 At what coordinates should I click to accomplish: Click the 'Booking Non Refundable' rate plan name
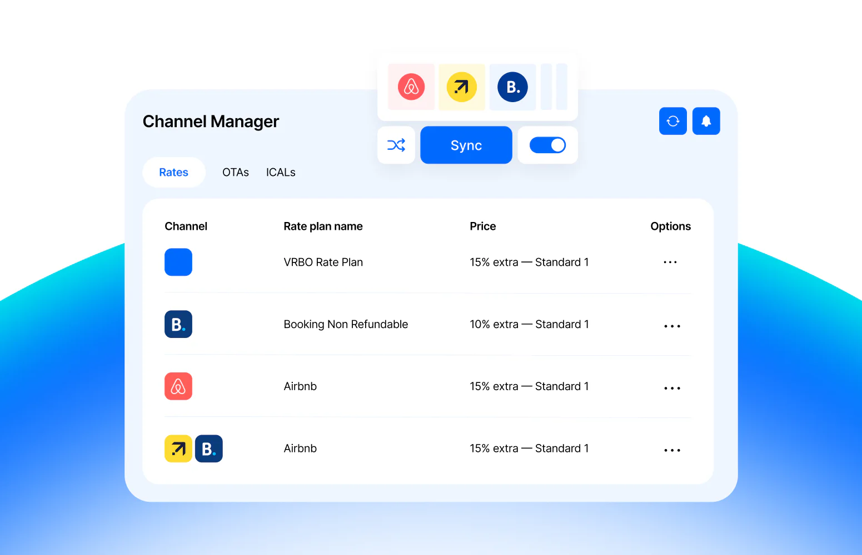tap(346, 324)
